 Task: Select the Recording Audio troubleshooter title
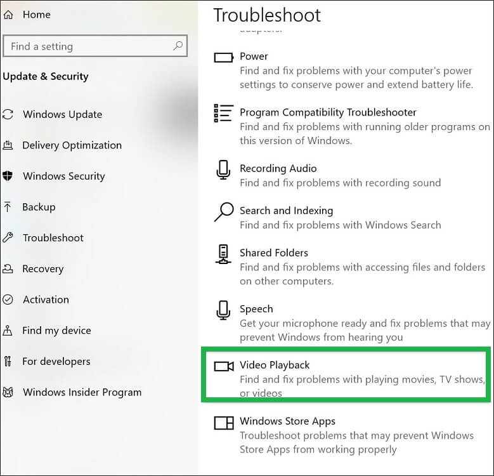[278, 169]
